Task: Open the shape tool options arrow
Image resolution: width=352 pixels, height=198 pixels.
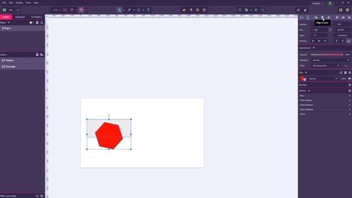Action: [143, 10]
